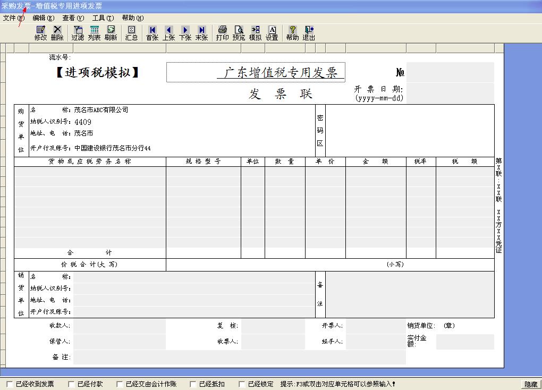The image size is (542, 390).
Task: Open the 文件(F) menu
Action: point(14,18)
